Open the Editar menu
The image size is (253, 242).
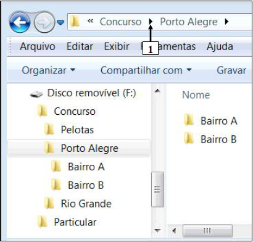[80, 46]
